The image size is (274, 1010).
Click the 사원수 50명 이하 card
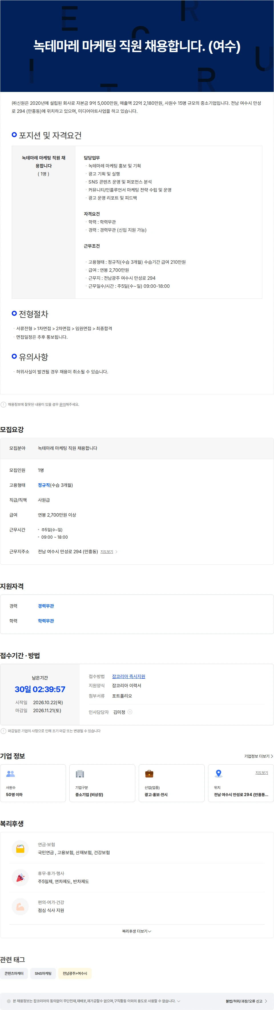pyautogui.click(x=33, y=783)
